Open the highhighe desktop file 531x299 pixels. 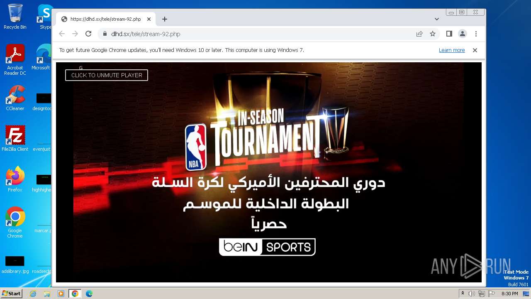point(42,183)
